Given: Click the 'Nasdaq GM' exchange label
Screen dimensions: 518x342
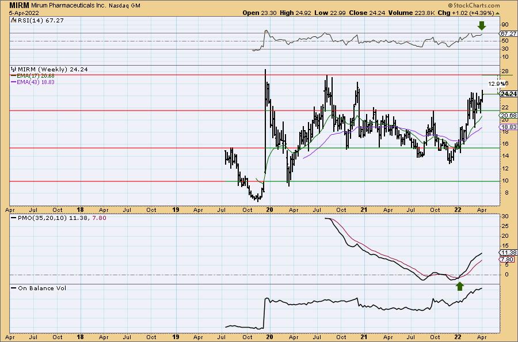Looking at the screenshot, I should (x=124, y=6).
